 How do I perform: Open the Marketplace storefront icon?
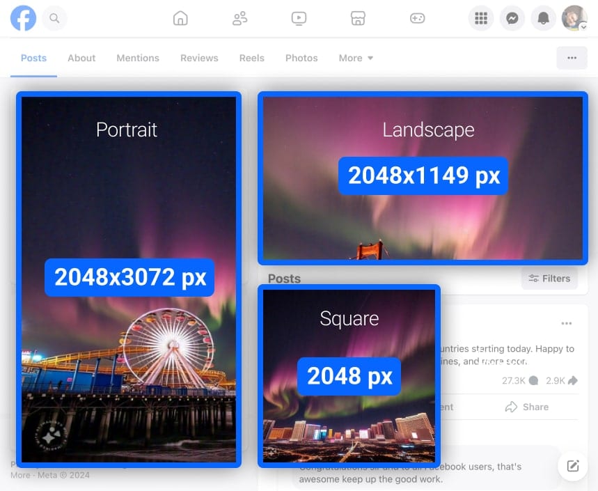click(x=358, y=19)
